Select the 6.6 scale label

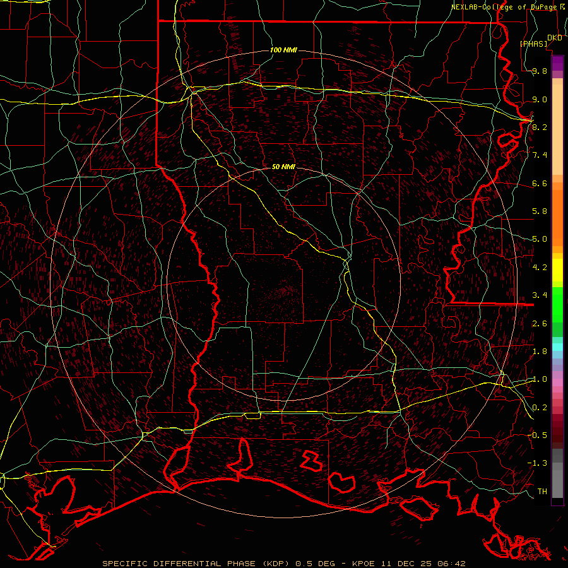pos(540,183)
